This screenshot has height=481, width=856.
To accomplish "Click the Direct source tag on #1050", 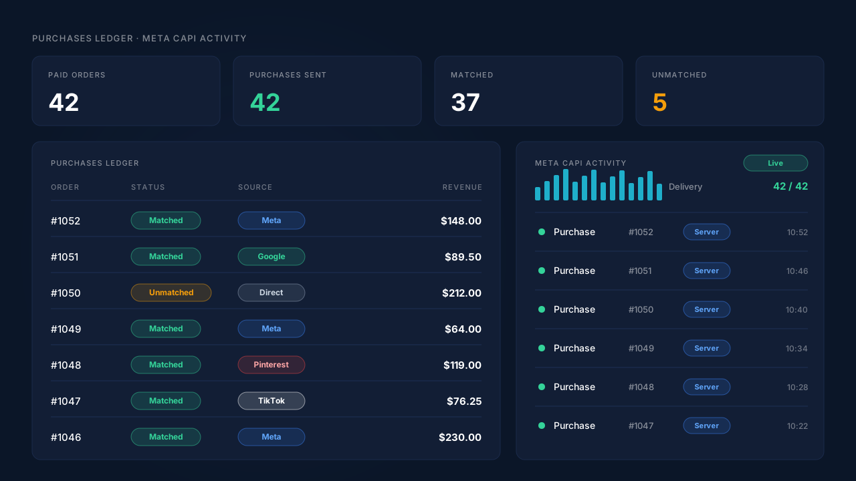I will pyautogui.click(x=272, y=293).
